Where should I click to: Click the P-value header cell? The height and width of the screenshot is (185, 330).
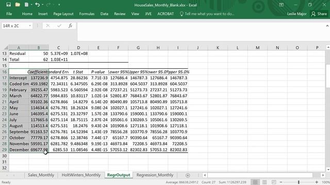pyautogui.click(x=98, y=72)
